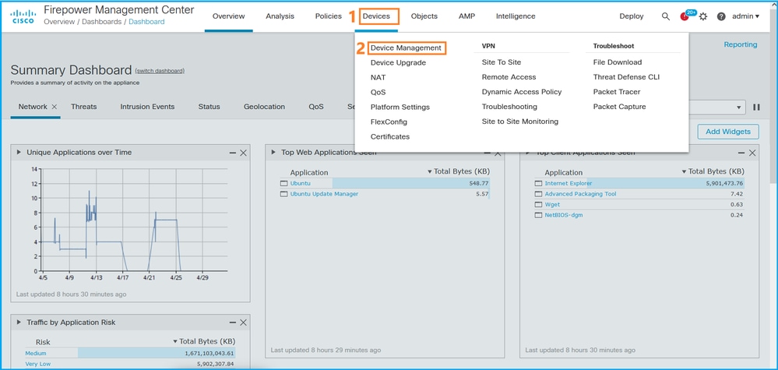Launch Packet Tracer
778x370 pixels.
click(x=617, y=92)
